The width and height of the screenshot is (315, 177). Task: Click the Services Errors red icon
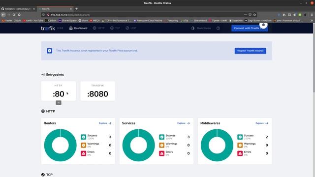pos(162,153)
